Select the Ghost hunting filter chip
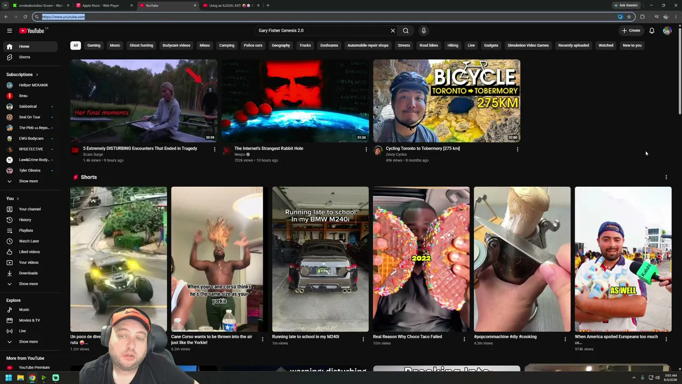 [x=141, y=45]
